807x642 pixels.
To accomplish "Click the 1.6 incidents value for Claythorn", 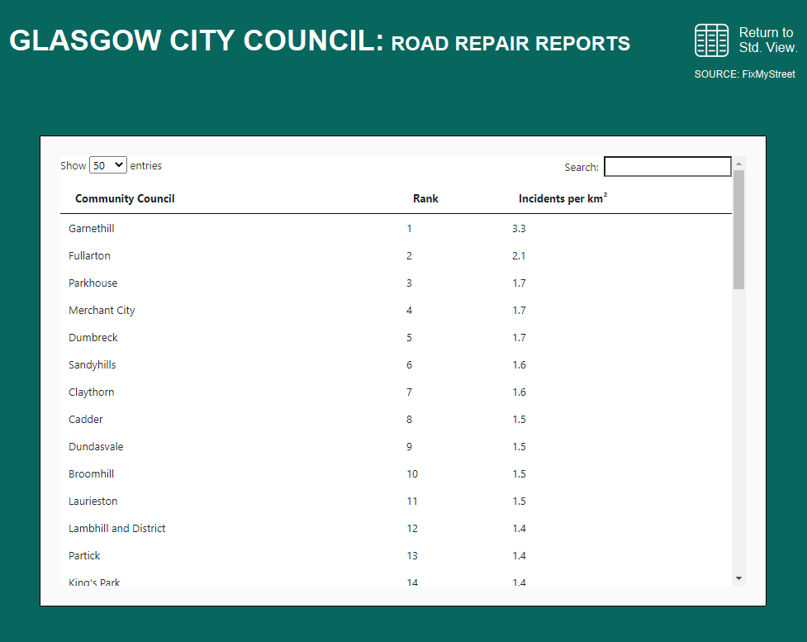I will click(x=519, y=392).
